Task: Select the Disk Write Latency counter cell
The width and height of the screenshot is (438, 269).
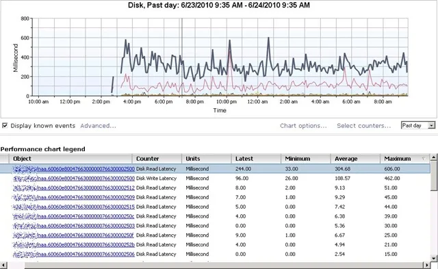Action: (157, 178)
